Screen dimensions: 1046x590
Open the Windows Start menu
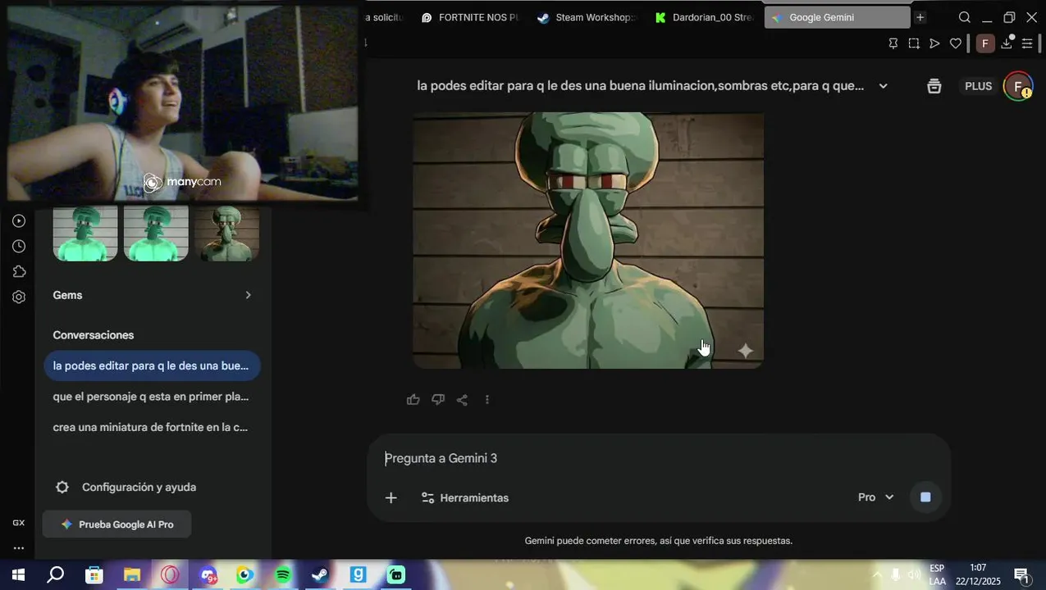click(18, 575)
